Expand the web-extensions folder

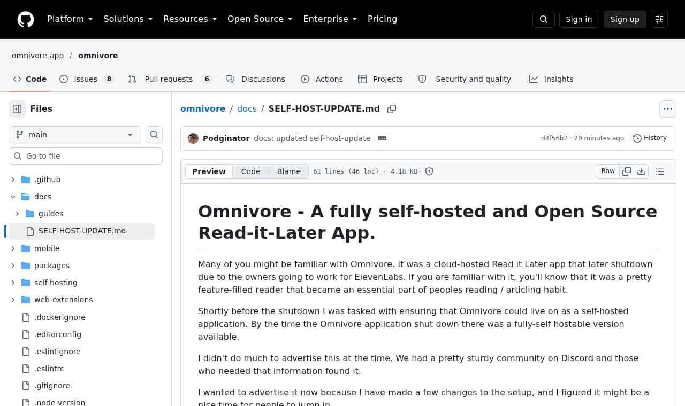pos(13,300)
